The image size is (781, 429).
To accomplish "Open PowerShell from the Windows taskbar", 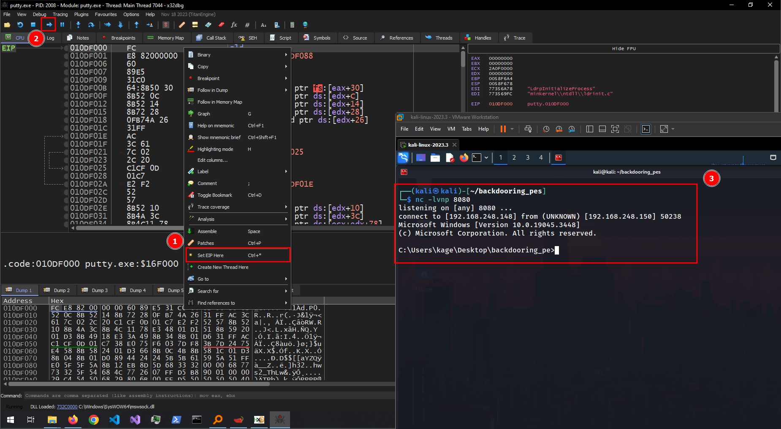I will (x=176, y=420).
